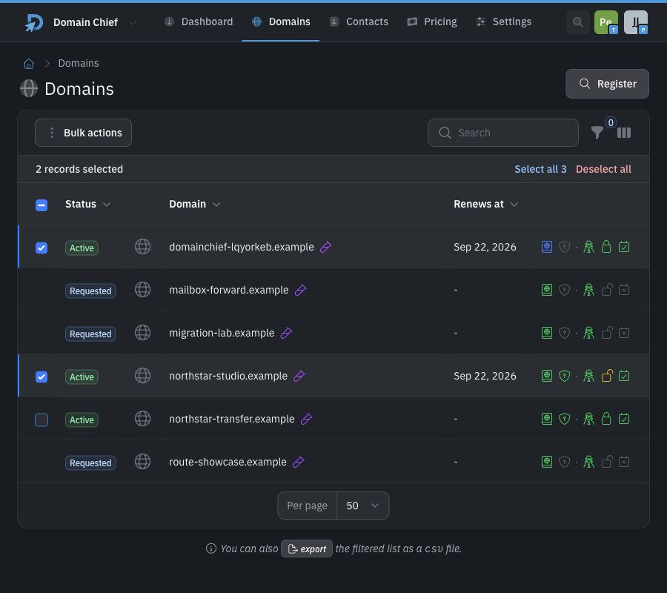Click the whois privacy person icon for mailbox-forward.example
Image resolution: width=667 pixels, height=593 pixels.
click(x=588, y=290)
